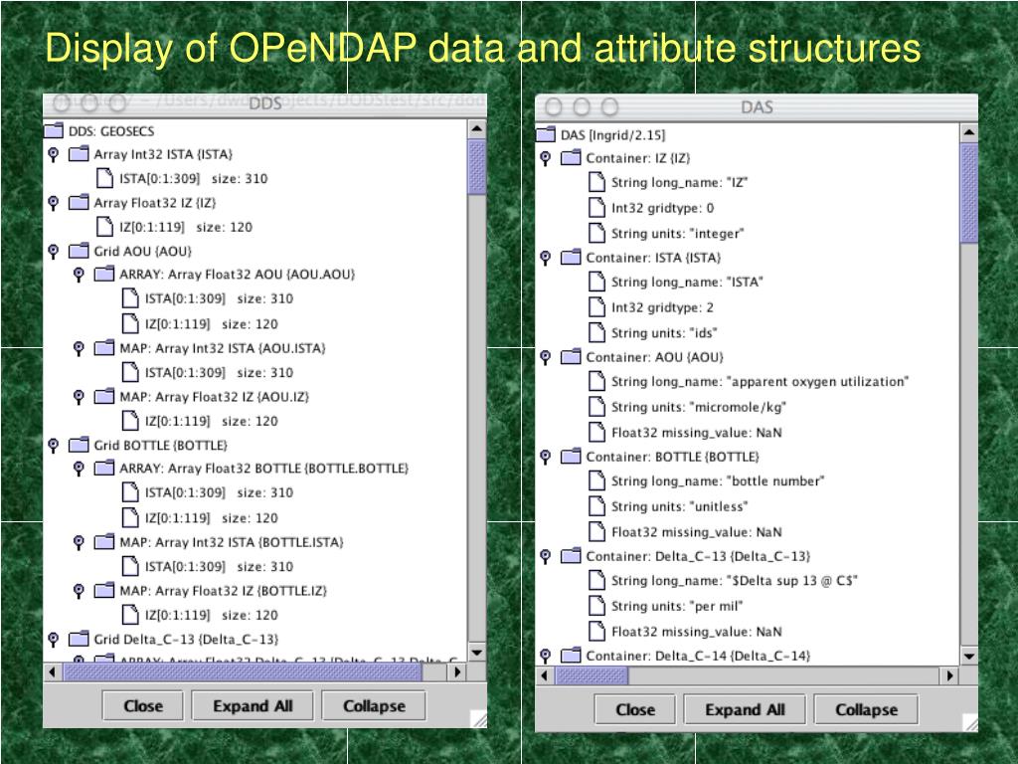Click folder icon beside Container: AOU {AOU}
Image resolution: width=1018 pixels, height=764 pixels.
571,357
